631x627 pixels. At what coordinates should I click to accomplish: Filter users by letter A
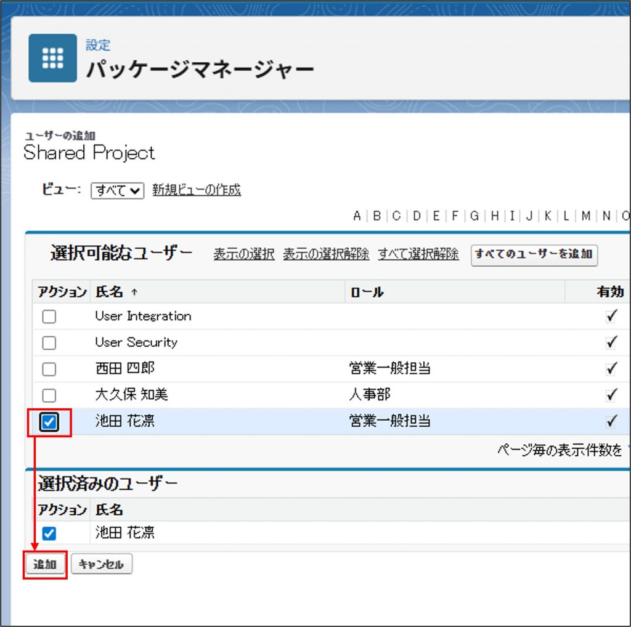(x=357, y=216)
